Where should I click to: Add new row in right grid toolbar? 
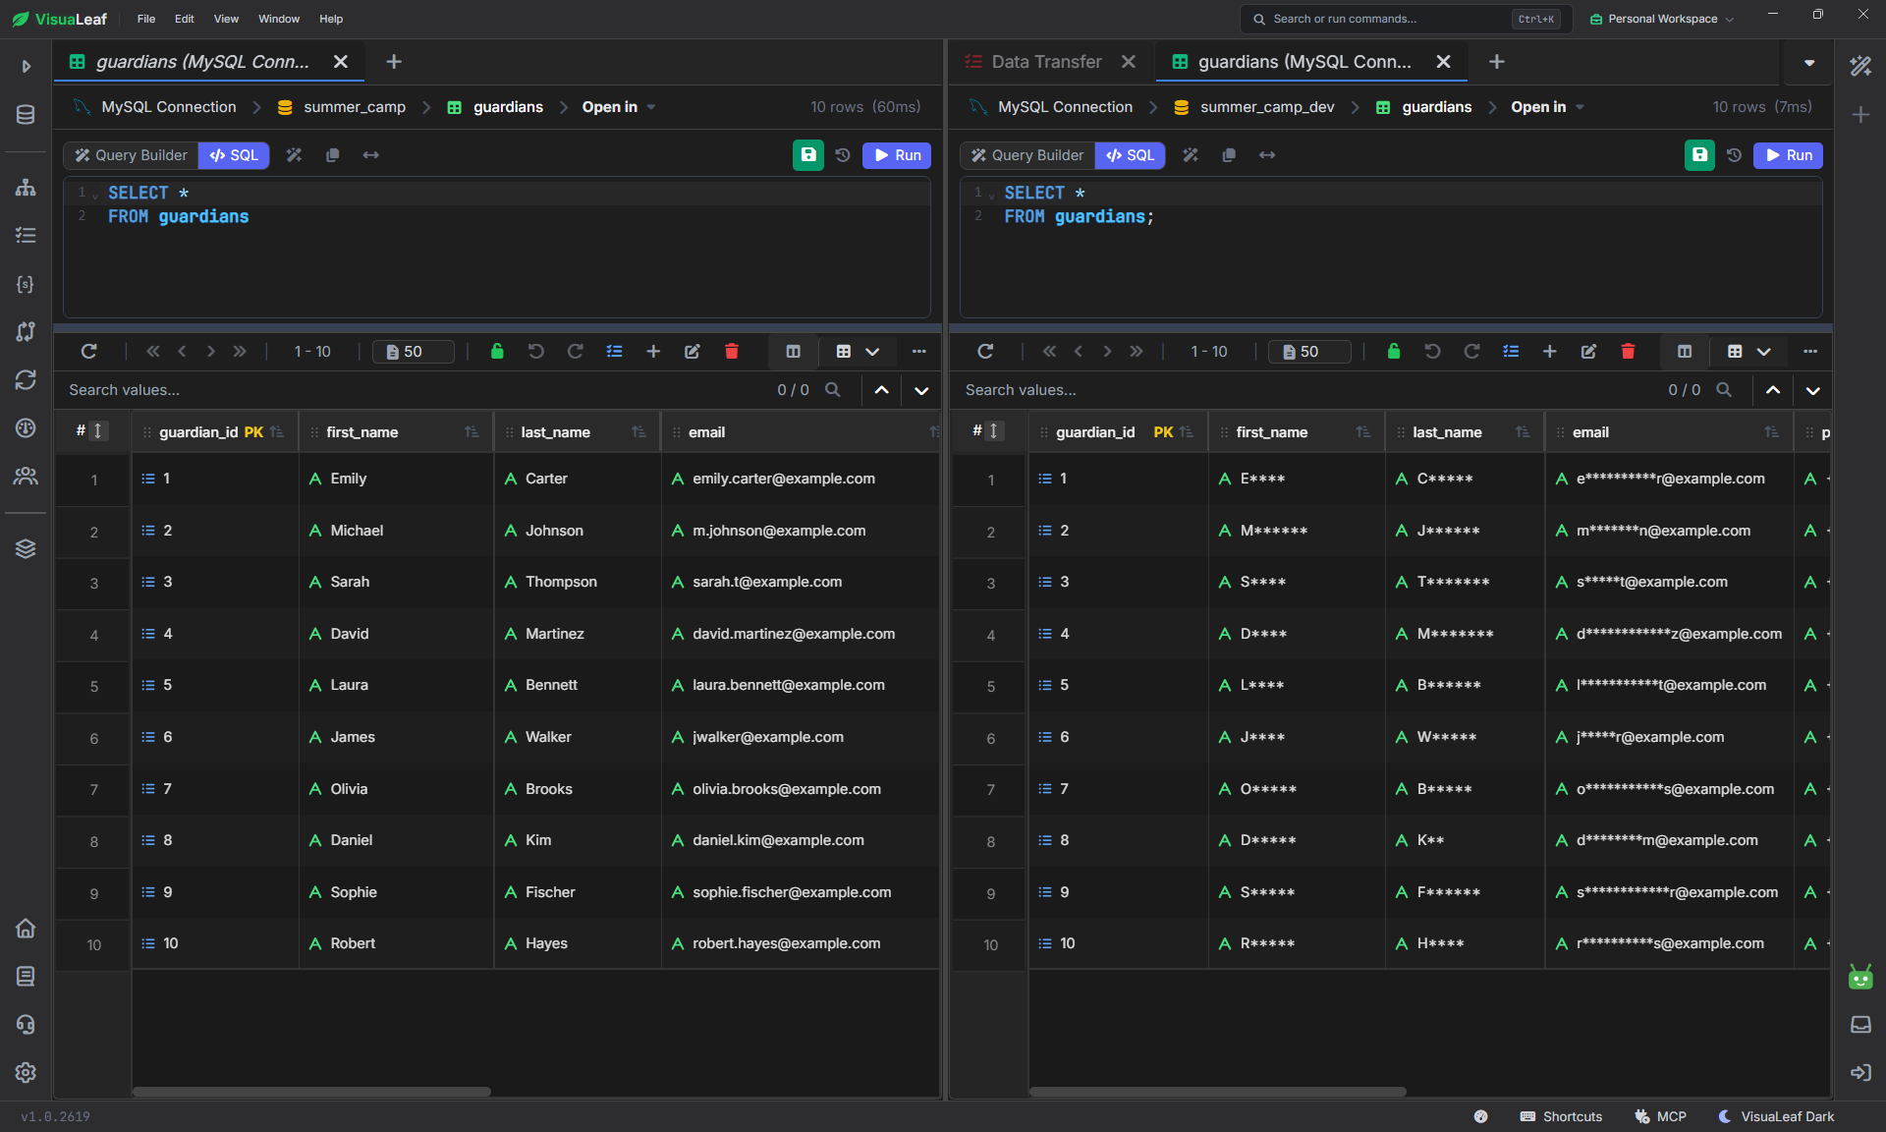tap(1549, 351)
